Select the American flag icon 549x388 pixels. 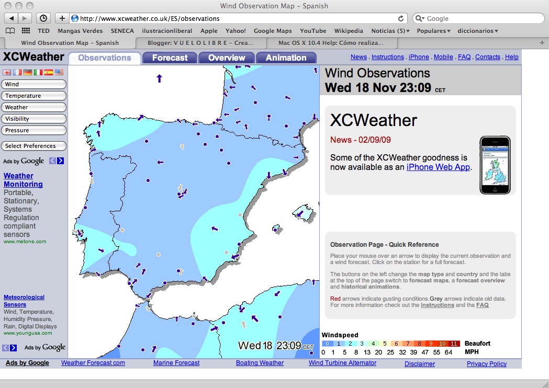tap(59, 72)
